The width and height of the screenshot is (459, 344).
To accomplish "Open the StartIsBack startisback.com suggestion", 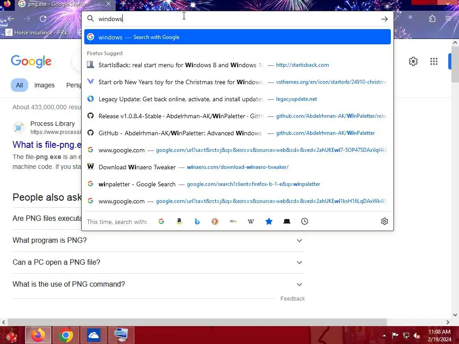I will tap(238, 65).
